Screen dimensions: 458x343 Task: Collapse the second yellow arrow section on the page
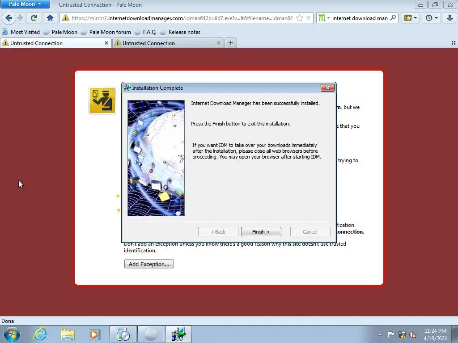pos(118,210)
